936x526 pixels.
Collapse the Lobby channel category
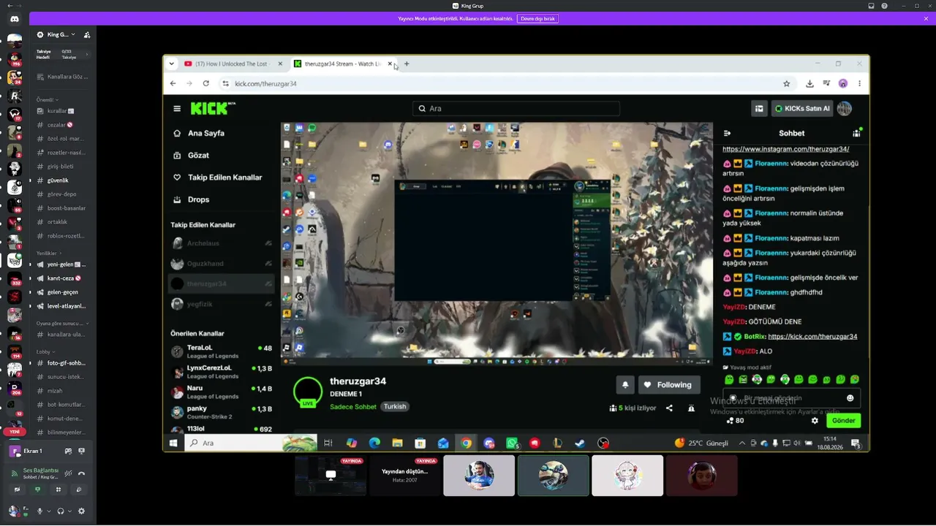coord(45,351)
